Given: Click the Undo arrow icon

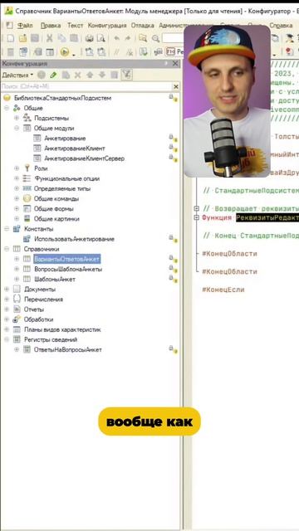Looking at the screenshot, I should pyautogui.click(x=116, y=38).
